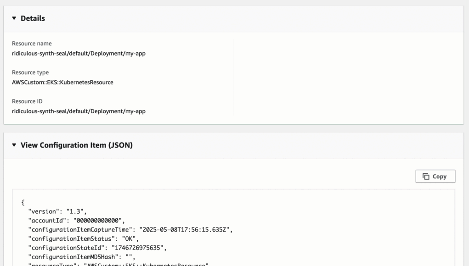Viewport: 469px width, 266px height.
Task: Click the Copy button icon
Action: [426, 177]
